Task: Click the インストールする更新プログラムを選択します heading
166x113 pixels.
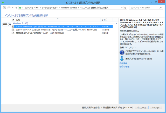Action: point(26,16)
